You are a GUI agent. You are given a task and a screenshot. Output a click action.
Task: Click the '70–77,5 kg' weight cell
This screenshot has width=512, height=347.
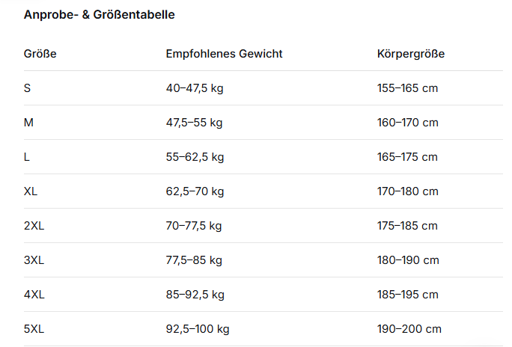pos(194,226)
